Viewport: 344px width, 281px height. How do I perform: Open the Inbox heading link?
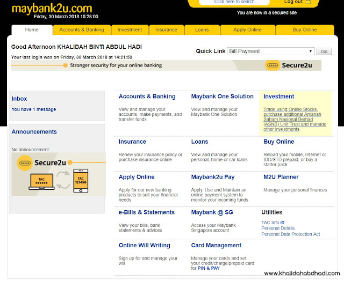coord(19,99)
